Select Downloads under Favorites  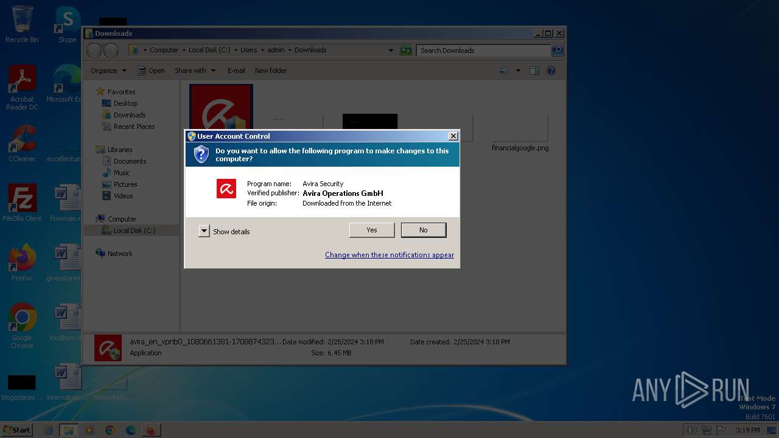(x=130, y=115)
